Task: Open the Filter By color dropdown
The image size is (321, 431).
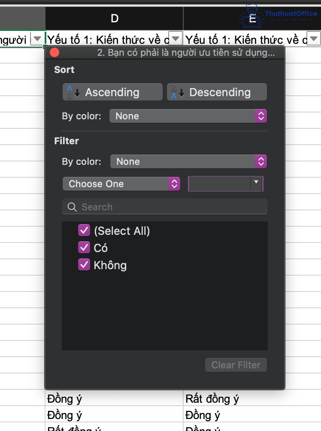Action: point(188,161)
